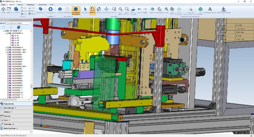The image size is (254, 137).
Task: Collapse the VNI30904D00_1:1 root tree node
Action: [x=4, y=31]
